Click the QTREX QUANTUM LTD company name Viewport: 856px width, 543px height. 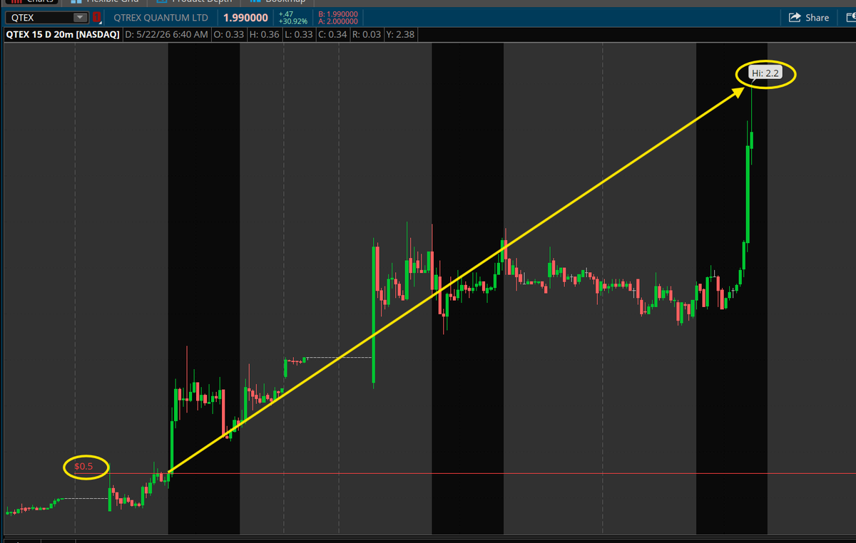point(160,17)
